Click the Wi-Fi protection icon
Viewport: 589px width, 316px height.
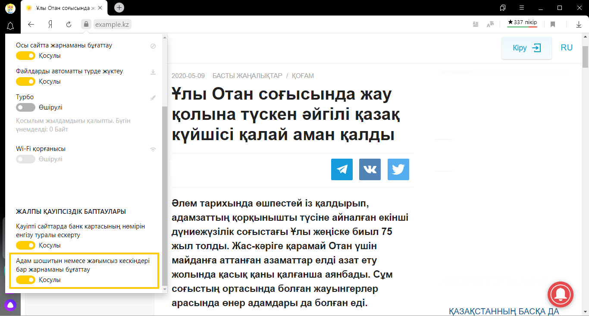pos(153,150)
